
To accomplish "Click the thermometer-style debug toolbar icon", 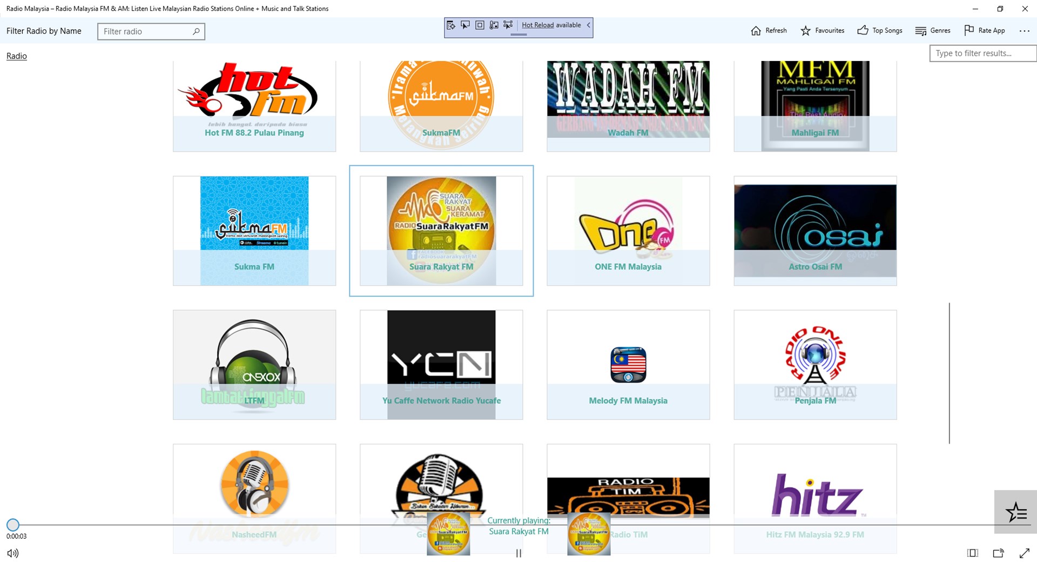I will coord(494,25).
